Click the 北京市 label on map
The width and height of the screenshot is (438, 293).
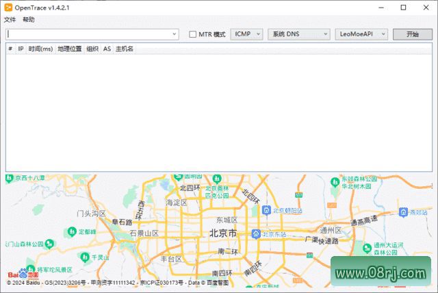tap(223, 233)
